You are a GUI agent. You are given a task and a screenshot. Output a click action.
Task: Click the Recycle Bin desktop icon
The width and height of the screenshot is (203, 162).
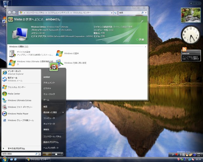click(6, 4)
